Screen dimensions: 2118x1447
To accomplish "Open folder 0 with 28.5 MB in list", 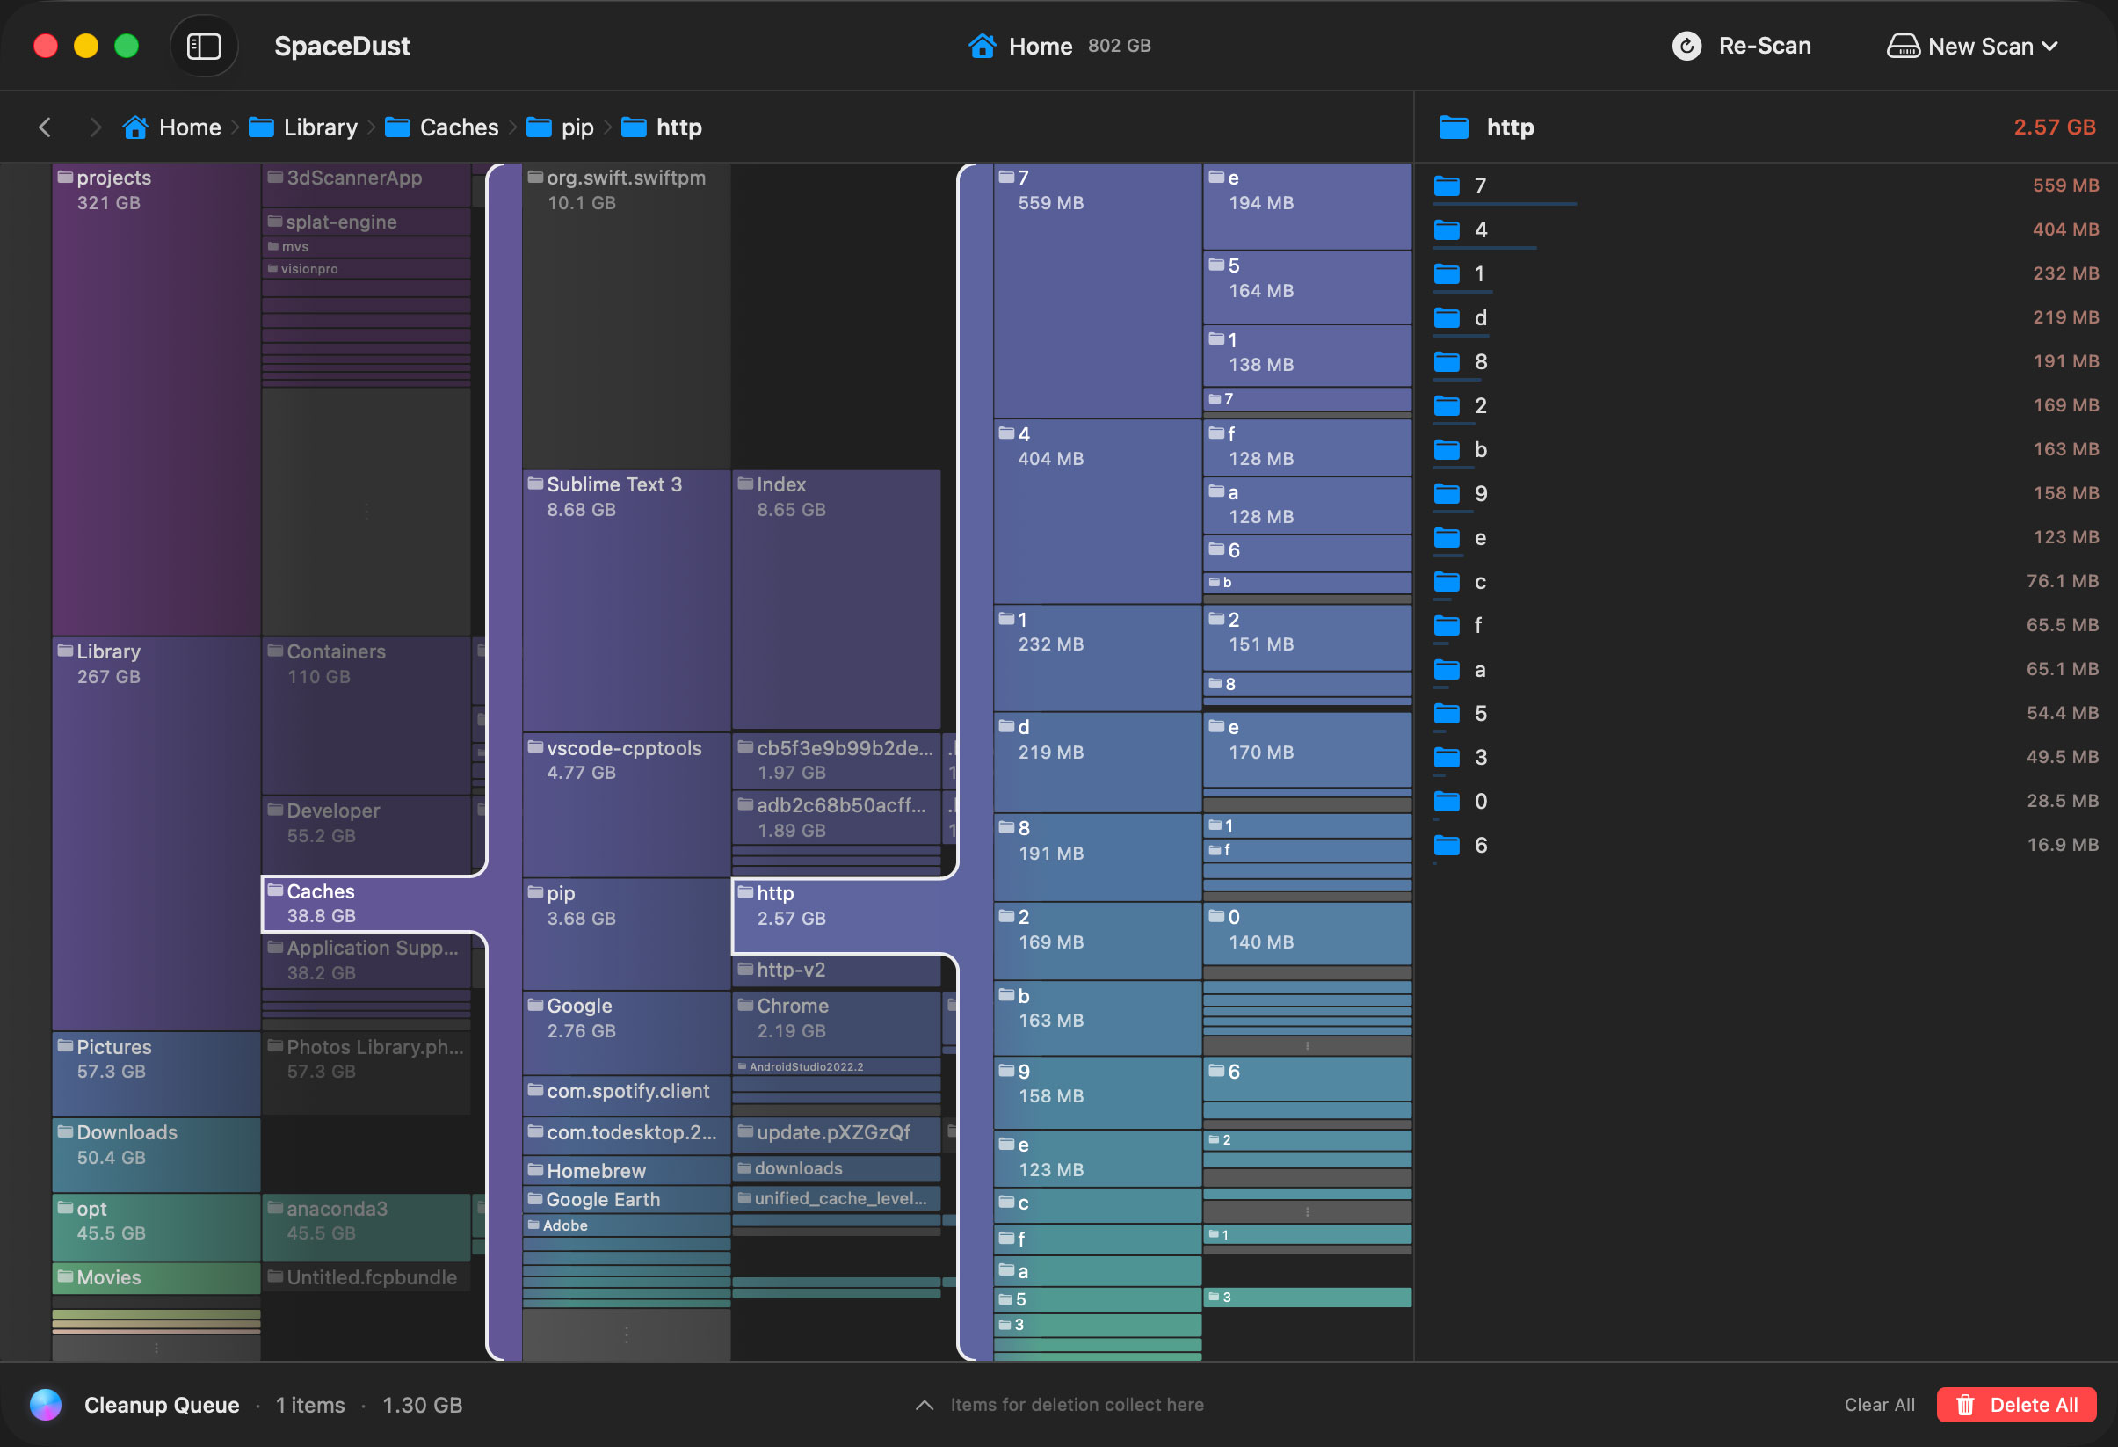I will (1766, 801).
